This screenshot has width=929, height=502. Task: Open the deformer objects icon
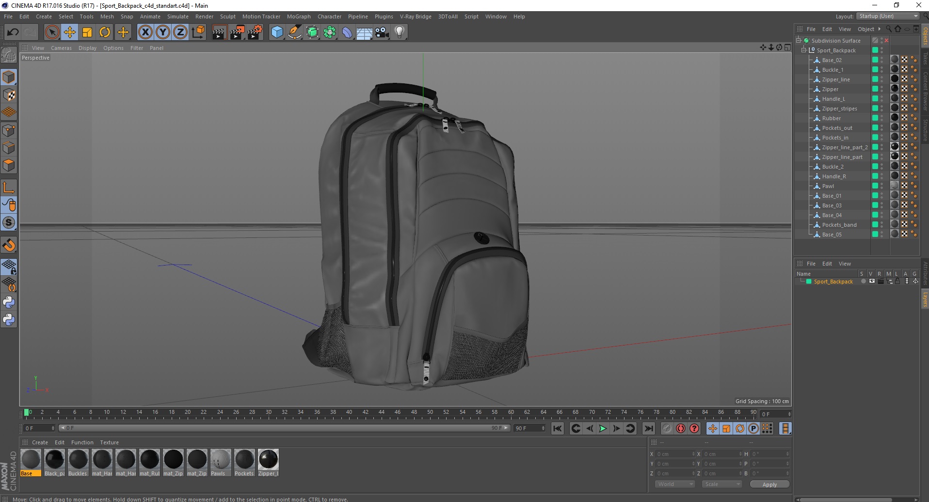347,32
